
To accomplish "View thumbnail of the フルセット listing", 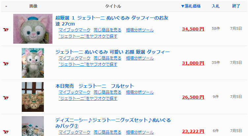I will click(33, 97).
